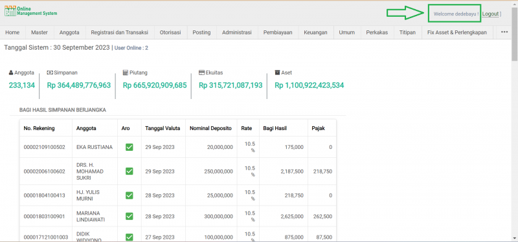The image size is (518, 242).
Task: Click the Pajak column header
Action: point(318,128)
